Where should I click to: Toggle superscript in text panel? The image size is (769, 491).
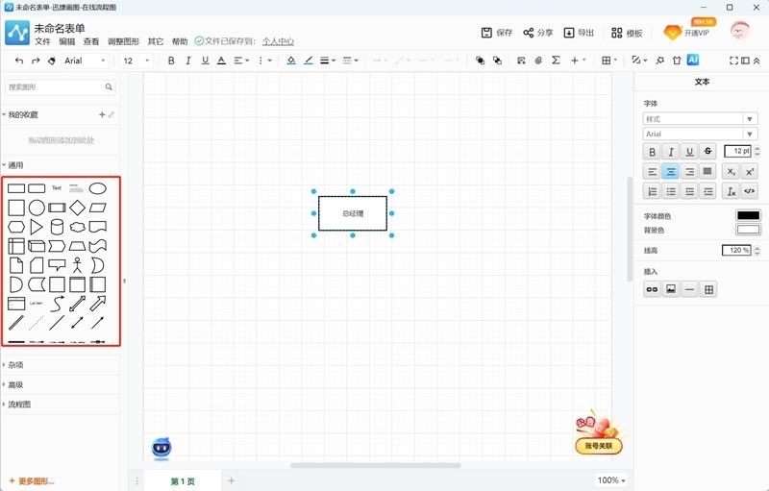click(x=750, y=171)
